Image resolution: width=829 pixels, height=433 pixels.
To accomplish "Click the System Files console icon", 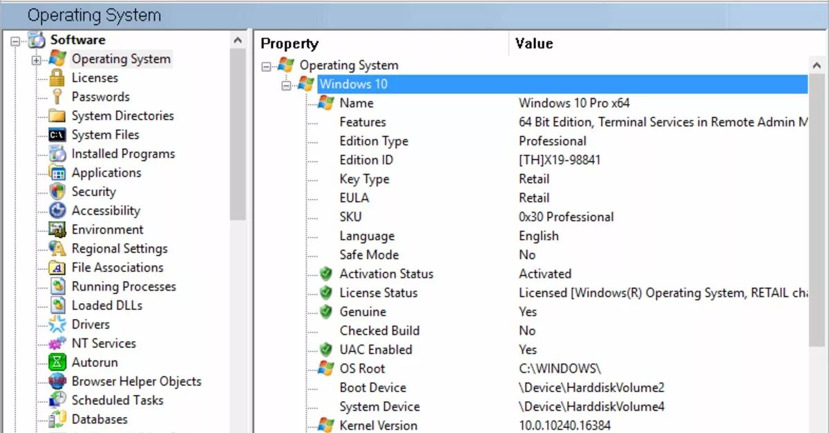I will [58, 135].
